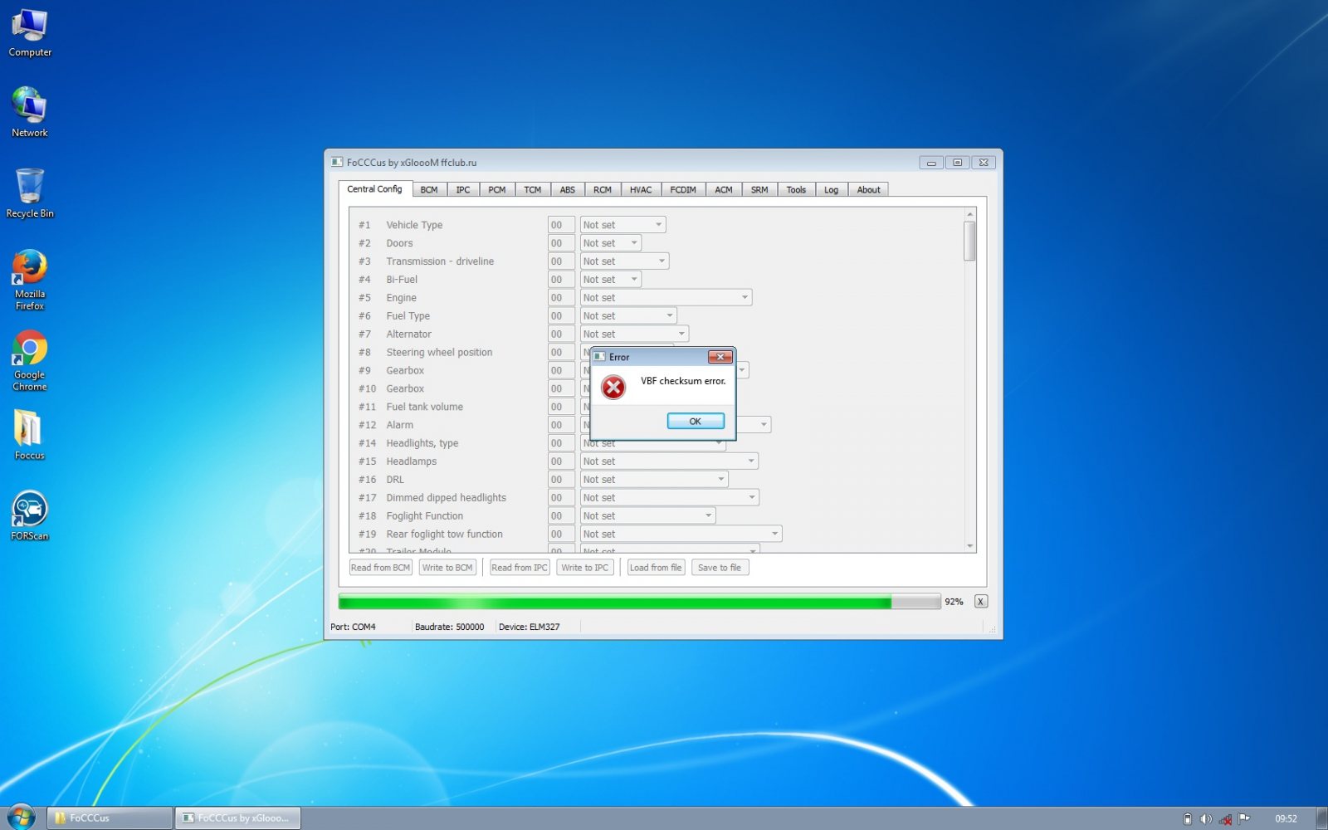Click the Write to IPC button

pos(585,568)
